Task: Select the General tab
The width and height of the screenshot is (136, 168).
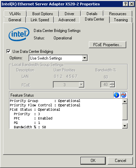Action: click(x=15, y=20)
